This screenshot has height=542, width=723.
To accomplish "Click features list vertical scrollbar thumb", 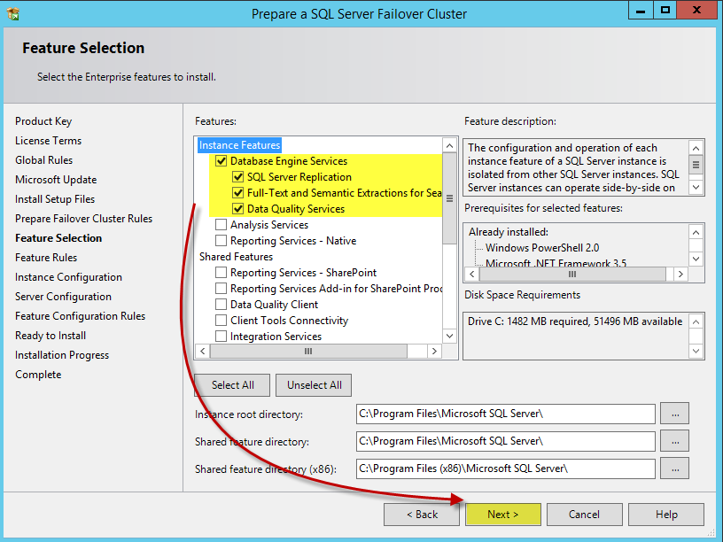I will coord(449,198).
